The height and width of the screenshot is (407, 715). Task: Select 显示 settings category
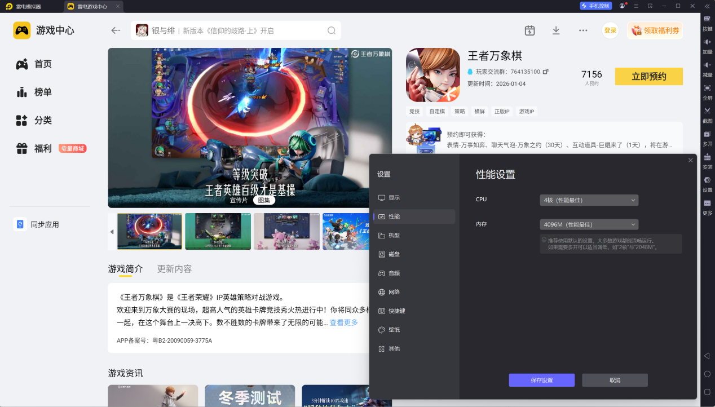click(x=414, y=197)
